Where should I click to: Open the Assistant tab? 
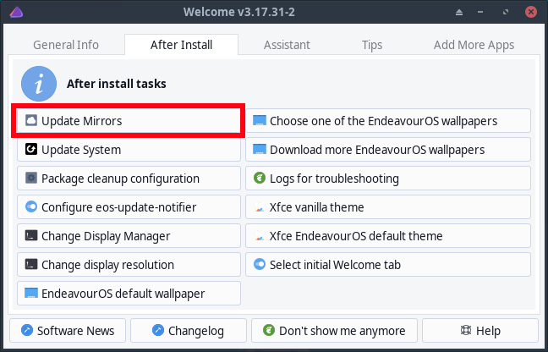(x=287, y=45)
